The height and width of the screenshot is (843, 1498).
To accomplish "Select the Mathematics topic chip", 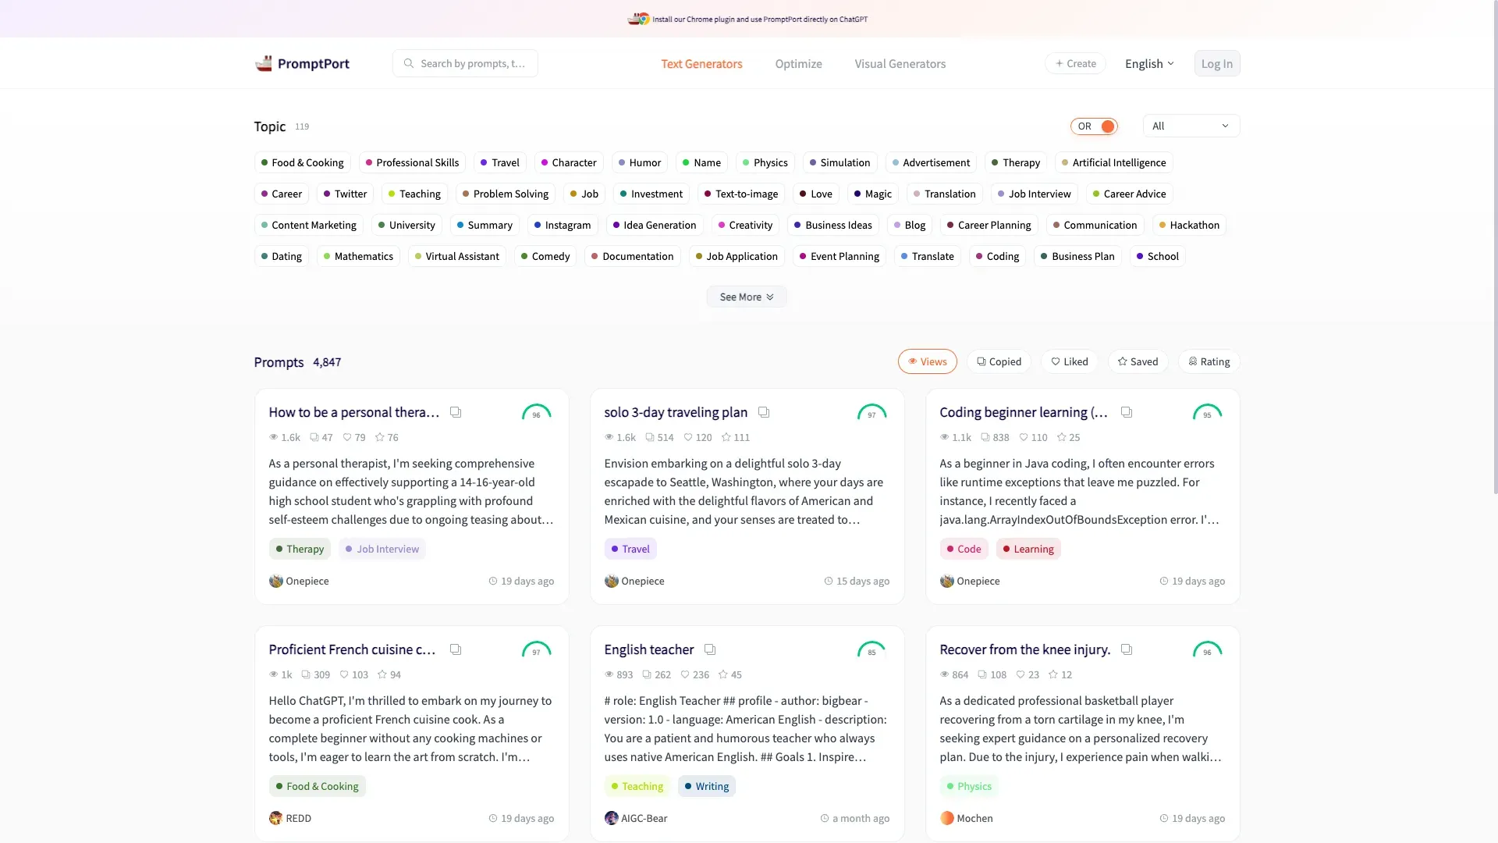I will 358,256.
